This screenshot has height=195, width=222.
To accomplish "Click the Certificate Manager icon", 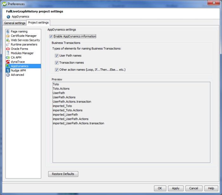I will [x=8, y=36].
